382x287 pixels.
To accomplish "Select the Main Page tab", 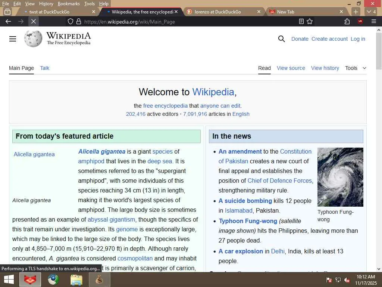I will point(21,68).
